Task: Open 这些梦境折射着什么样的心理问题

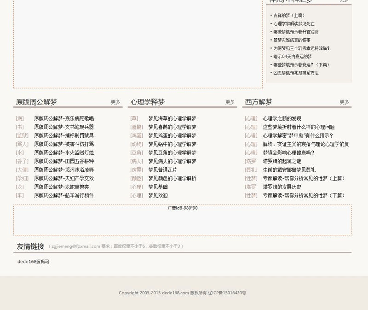Action: [299, 127]
